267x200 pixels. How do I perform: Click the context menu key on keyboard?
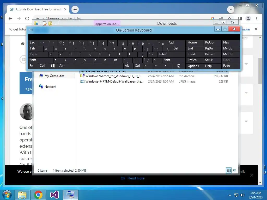(x=179, y=66)
